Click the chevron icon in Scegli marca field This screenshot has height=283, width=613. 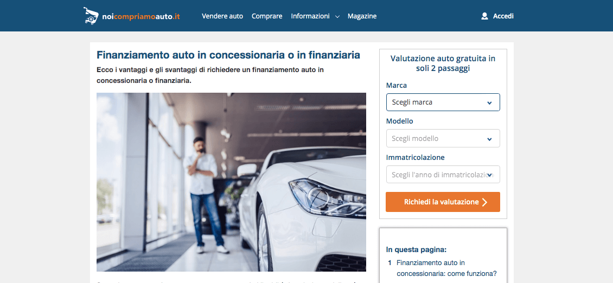[x=489, y=103]
